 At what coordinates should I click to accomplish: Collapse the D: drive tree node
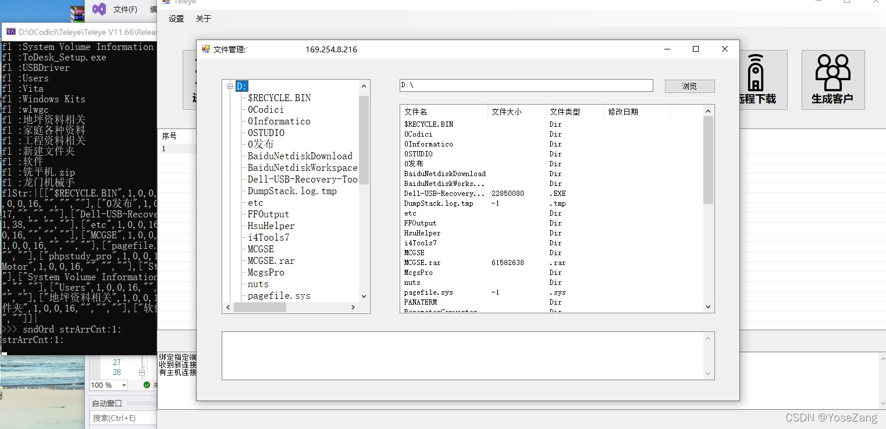[230, 87]
